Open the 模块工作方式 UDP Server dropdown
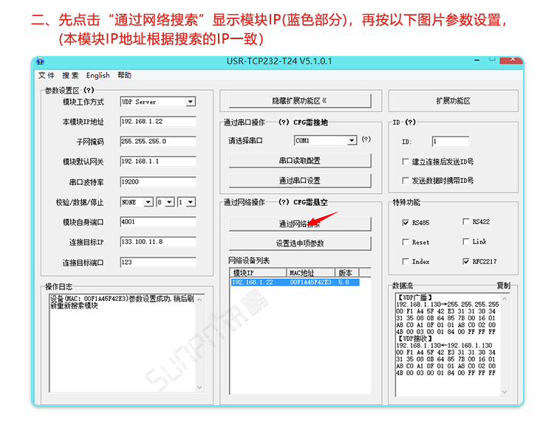The width and height of the screenshot is (554, 436). click(191, 102)
